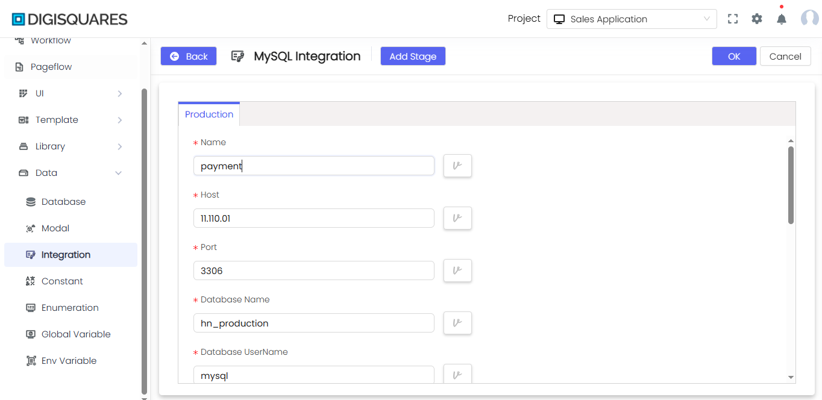Click the UI sidebar icon
The image size is (822, 400).
(24, 93)
